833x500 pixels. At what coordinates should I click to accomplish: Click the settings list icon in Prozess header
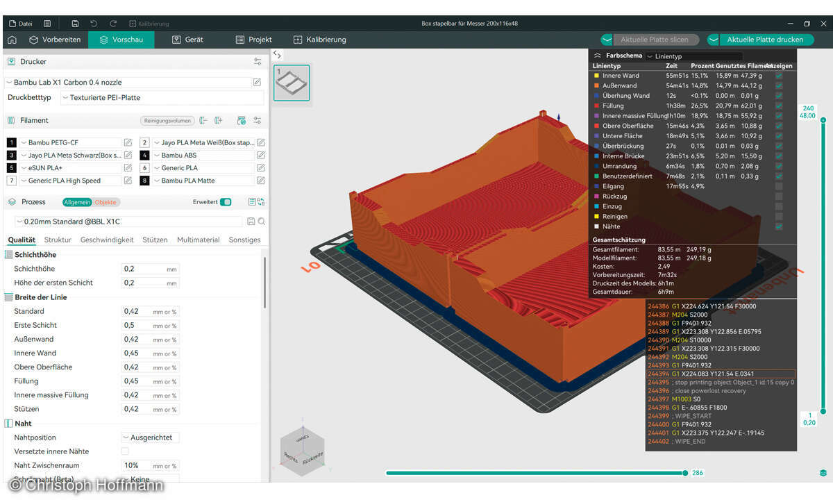[252, 202]
